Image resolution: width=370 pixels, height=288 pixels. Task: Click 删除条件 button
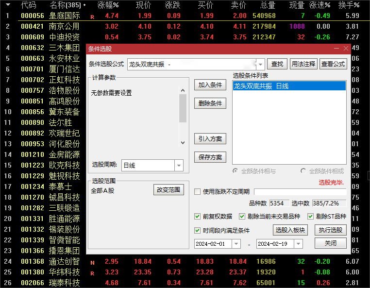(210, 103)
